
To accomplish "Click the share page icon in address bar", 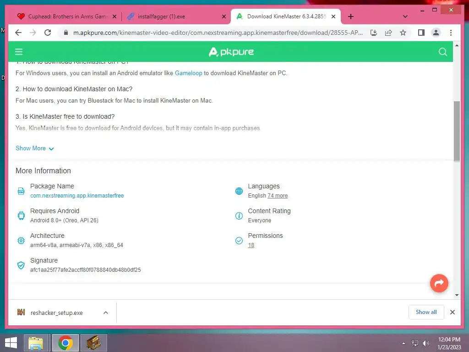I will click(x=388, y=33).
